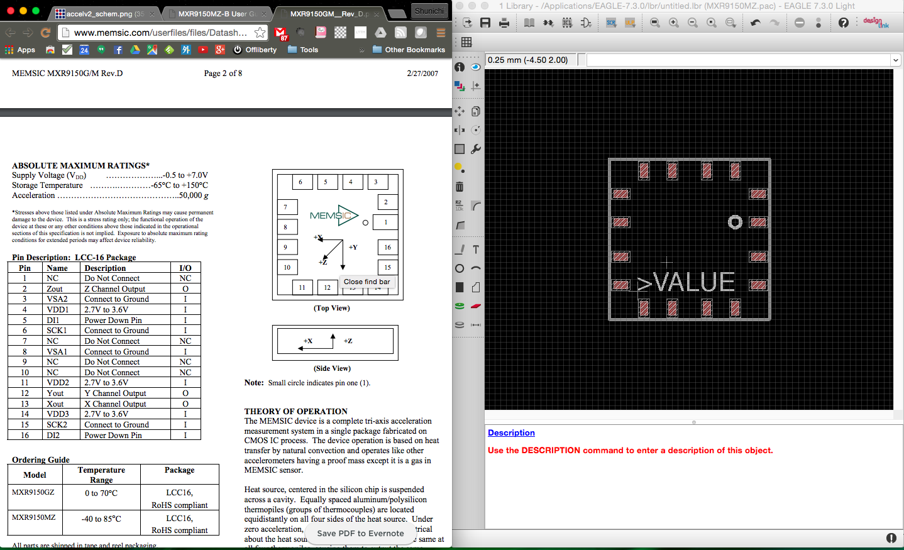
Task: Select the Rotate tool
Action: pyautogui.click(x=476, y=130)
